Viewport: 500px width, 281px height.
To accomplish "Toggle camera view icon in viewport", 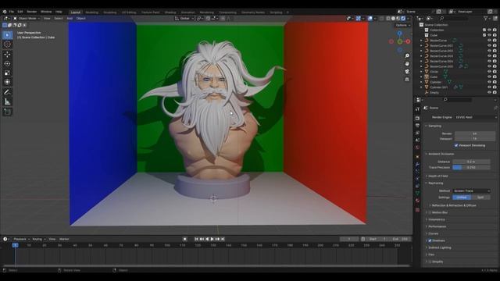I will click(x=407, y=71).
